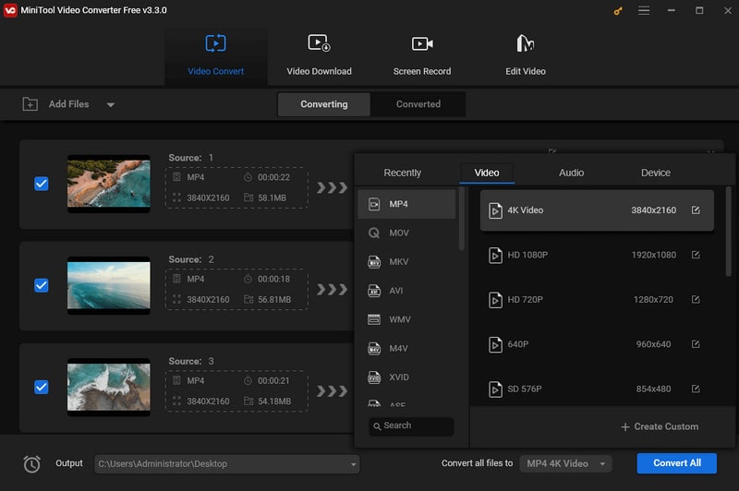Click the MiniTool app logo

point(10,10)
